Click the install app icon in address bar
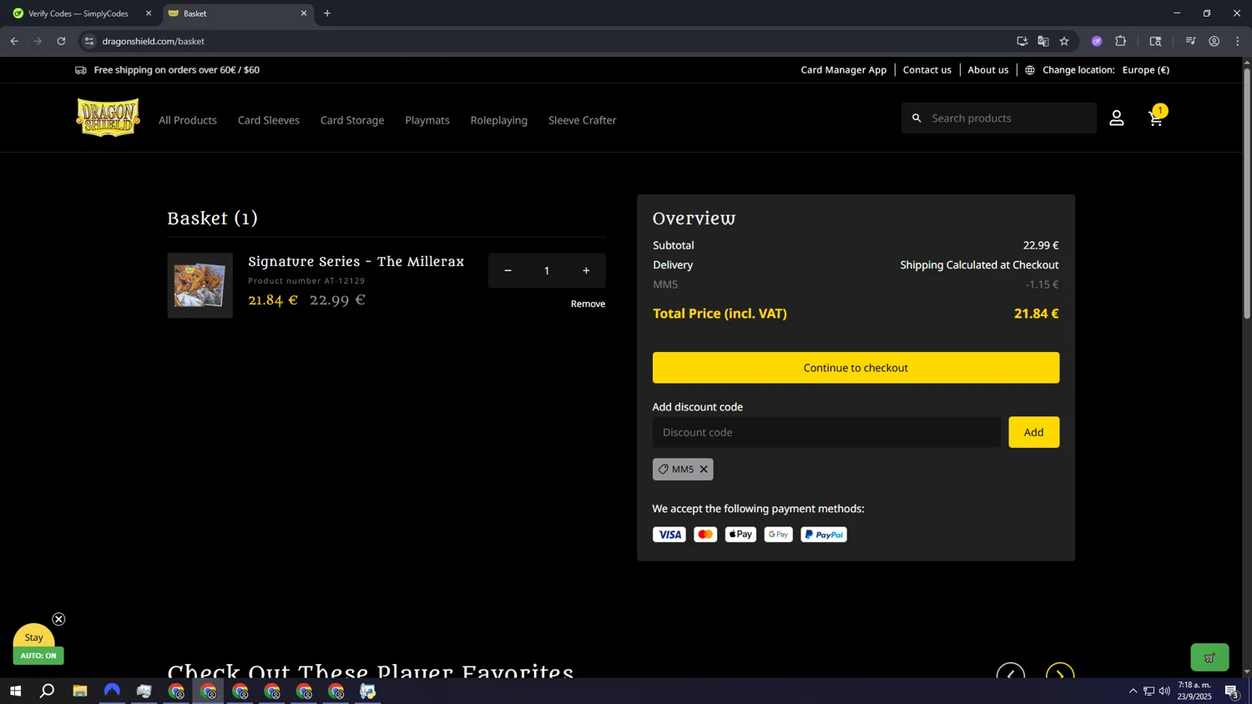Screen dimensions: 1252x704 tap(1022, 41)
